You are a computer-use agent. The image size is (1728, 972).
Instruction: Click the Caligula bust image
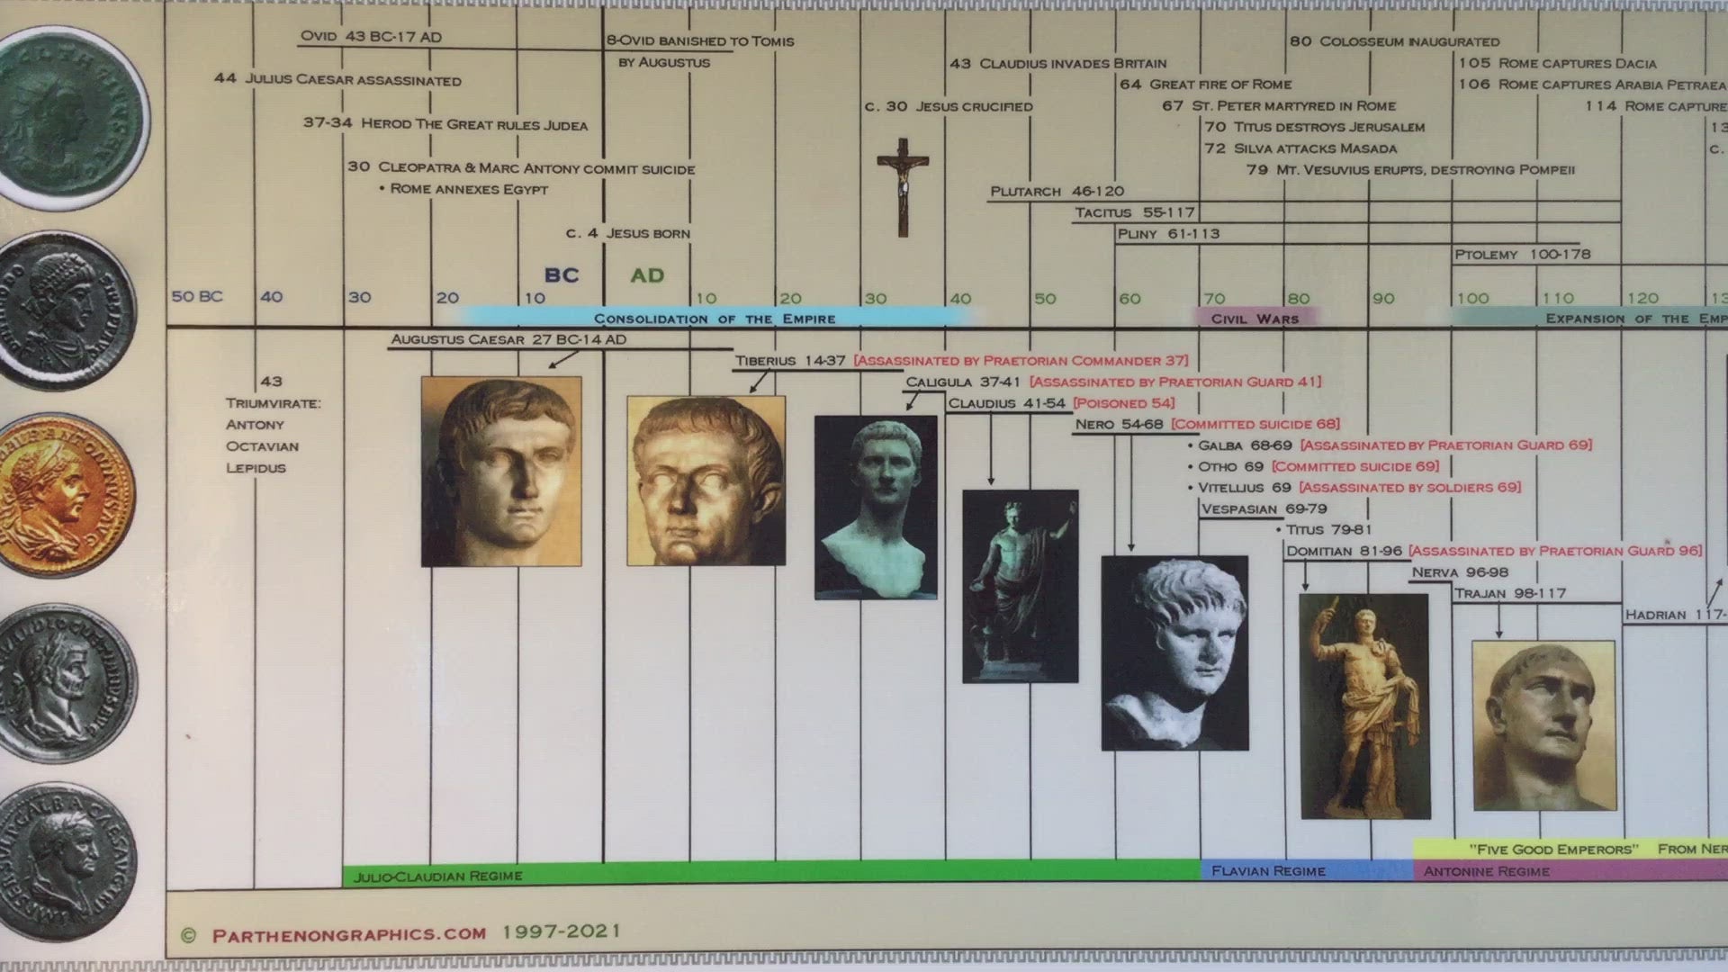click(876, 507)
